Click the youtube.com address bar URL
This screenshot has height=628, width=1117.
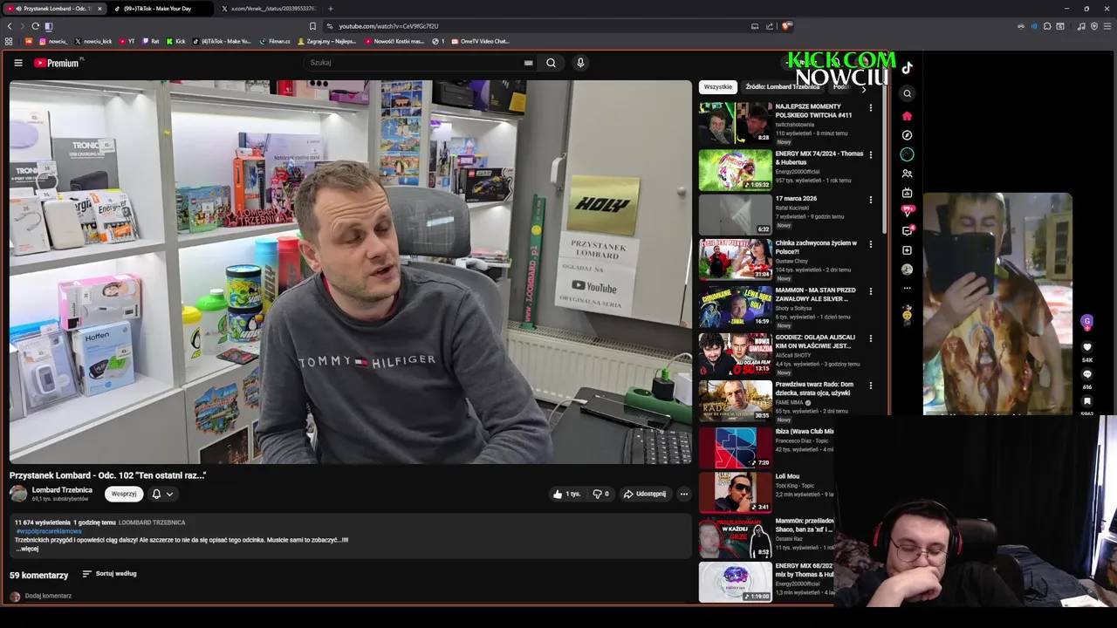(388, 26)
